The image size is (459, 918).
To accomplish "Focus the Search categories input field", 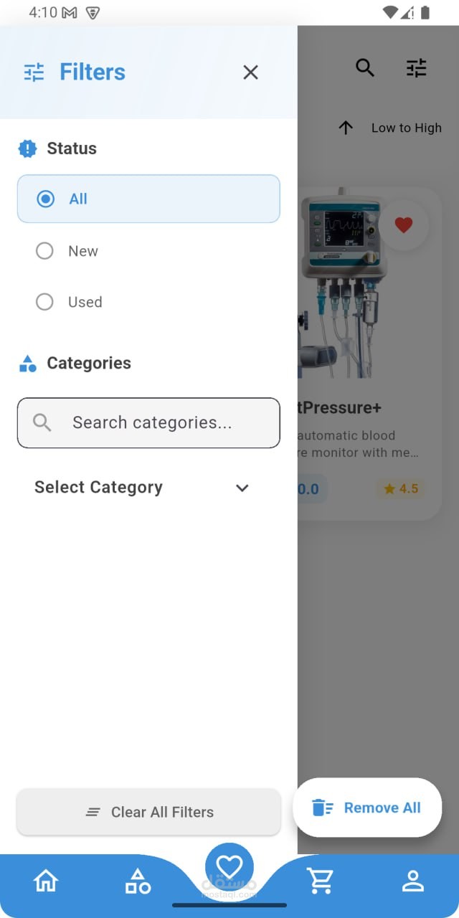I will (148, 422).
